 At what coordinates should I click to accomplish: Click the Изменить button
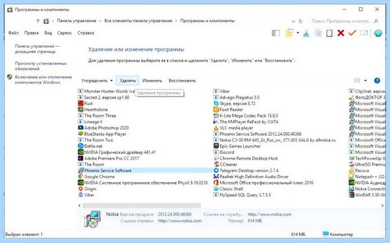pos(152,81)
